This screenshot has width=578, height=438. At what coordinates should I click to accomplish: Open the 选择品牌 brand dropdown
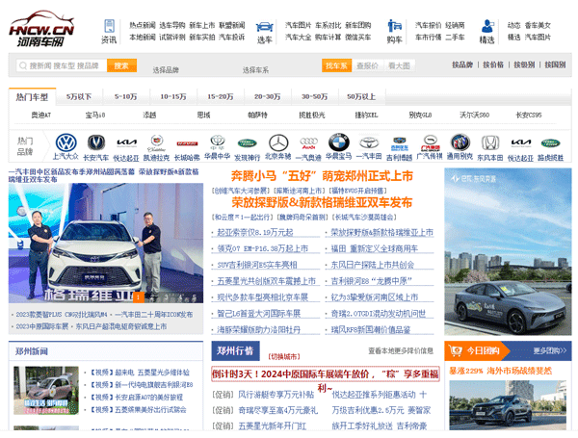pos(166,70)
